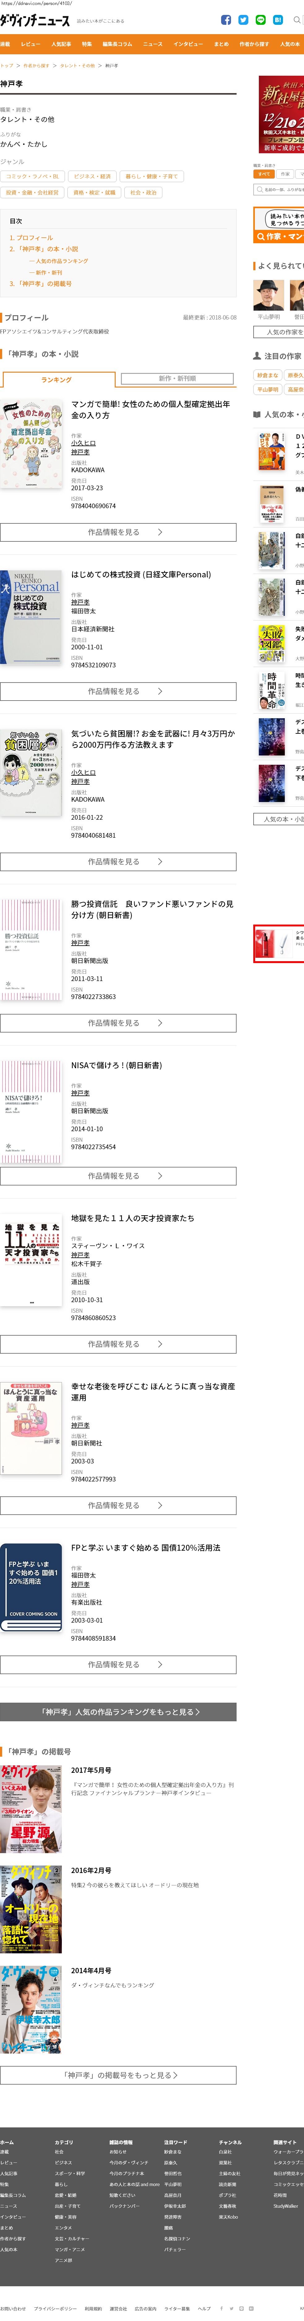Expand 「神戸孝」の掲載号をもっと見る
The width and height of the screenshot is (304, 2321).
[x=118, y=2074]
